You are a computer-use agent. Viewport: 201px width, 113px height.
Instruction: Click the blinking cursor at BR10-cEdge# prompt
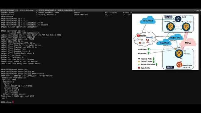coord(13,102)
